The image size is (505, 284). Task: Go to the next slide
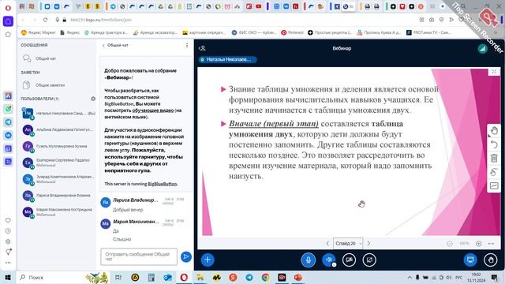pos(368,244)
